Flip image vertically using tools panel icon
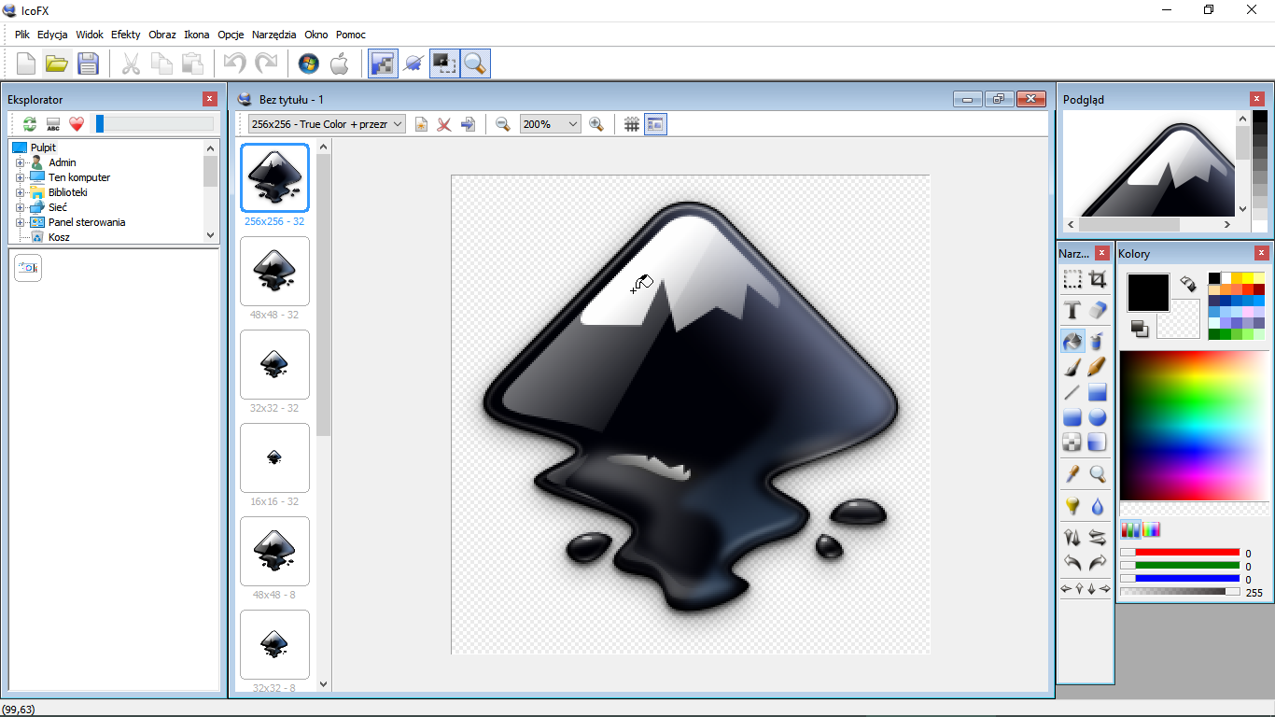The height and width of the screenshot is (717, 1275). (1072, 538)
